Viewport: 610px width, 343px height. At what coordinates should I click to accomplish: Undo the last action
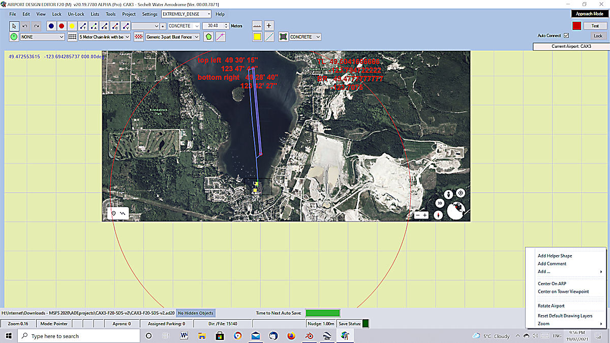(24, 25)
